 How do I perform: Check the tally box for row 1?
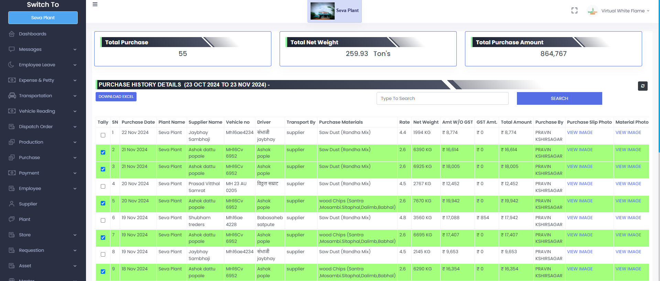(103, 135)
